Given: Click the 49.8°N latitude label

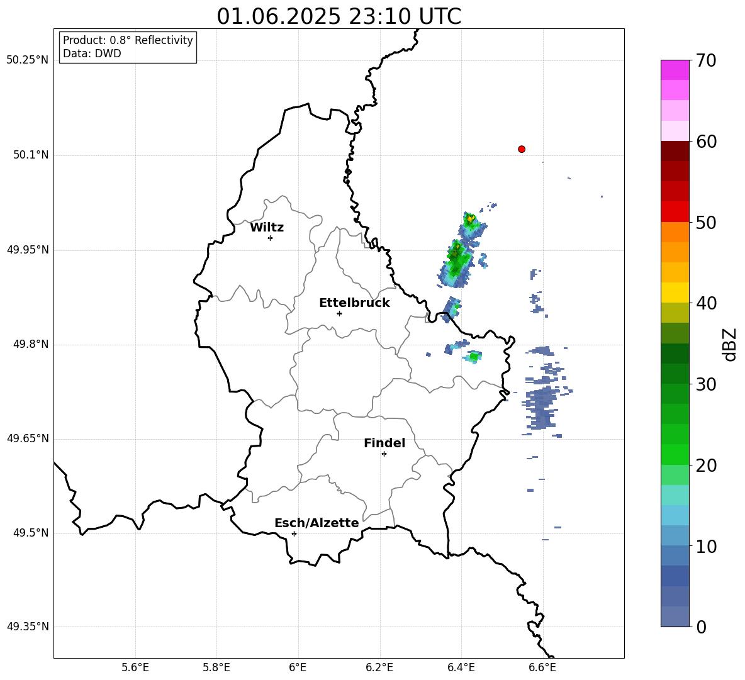Looking at the screenshot, I should click(x=31, y=344).
